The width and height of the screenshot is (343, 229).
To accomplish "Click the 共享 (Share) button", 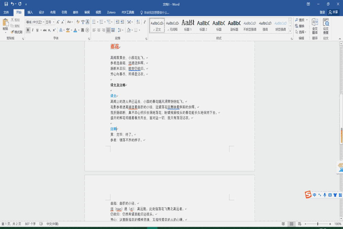I will click(x=334, y=12).
